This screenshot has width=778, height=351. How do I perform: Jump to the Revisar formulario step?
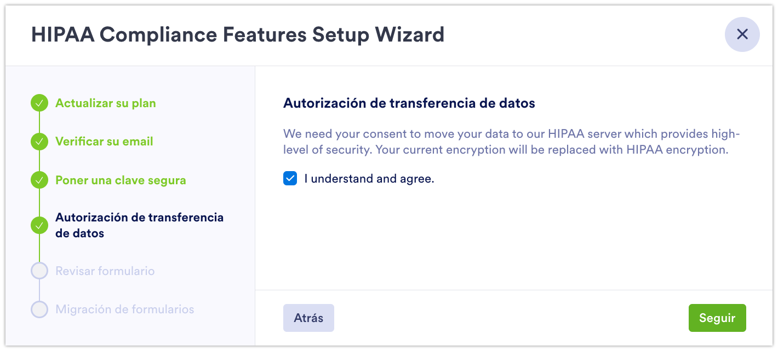[x=105, y=271]
